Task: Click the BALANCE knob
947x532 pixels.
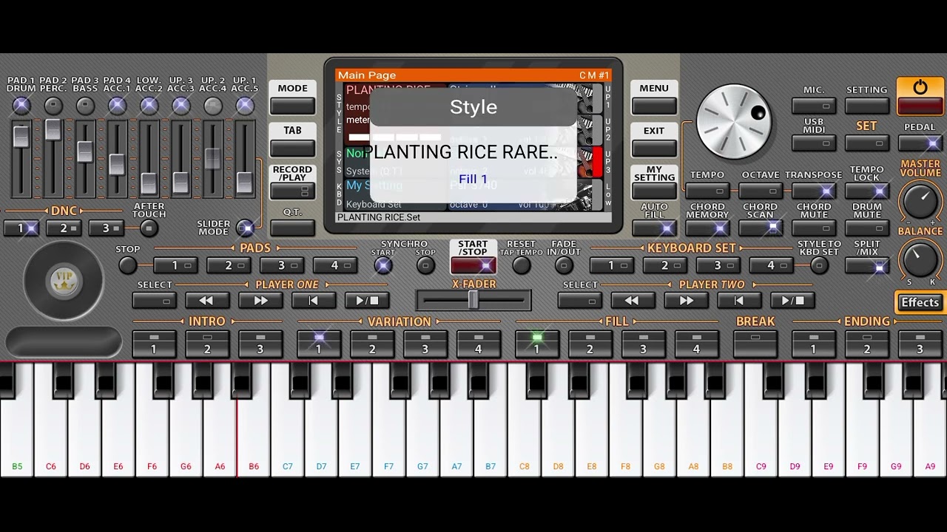Action: [x=920, y=259]
